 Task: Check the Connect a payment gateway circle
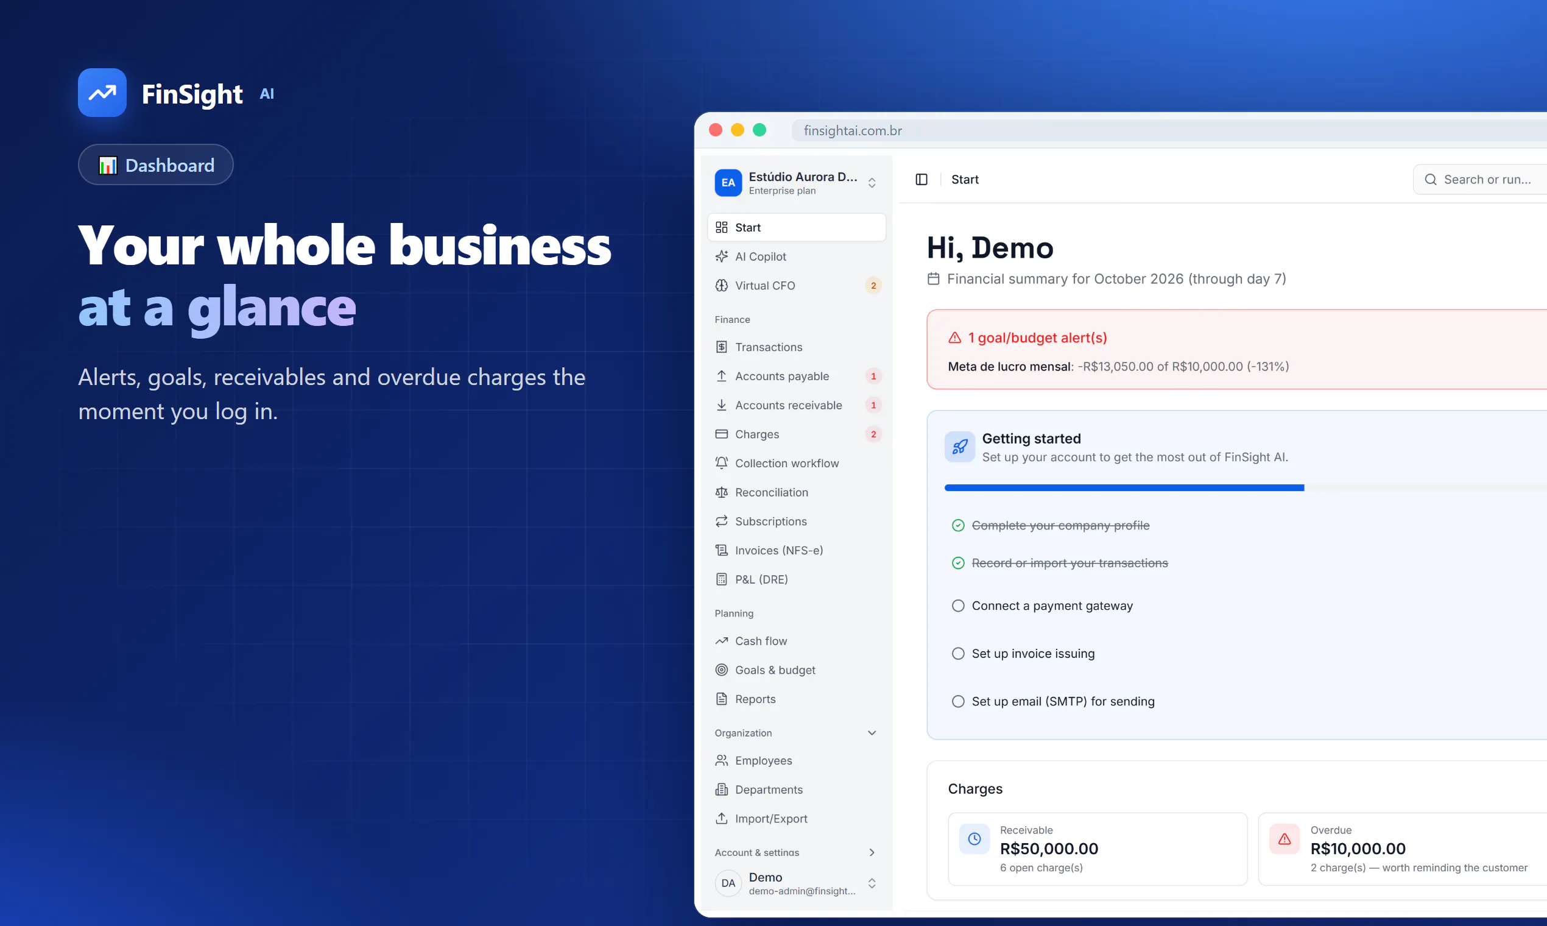pos(958,606)
